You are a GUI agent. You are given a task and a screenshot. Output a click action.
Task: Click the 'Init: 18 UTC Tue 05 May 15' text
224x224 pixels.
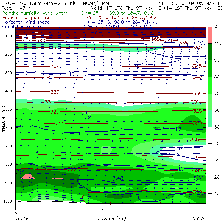pyautogui.click(x=189, y=3)
